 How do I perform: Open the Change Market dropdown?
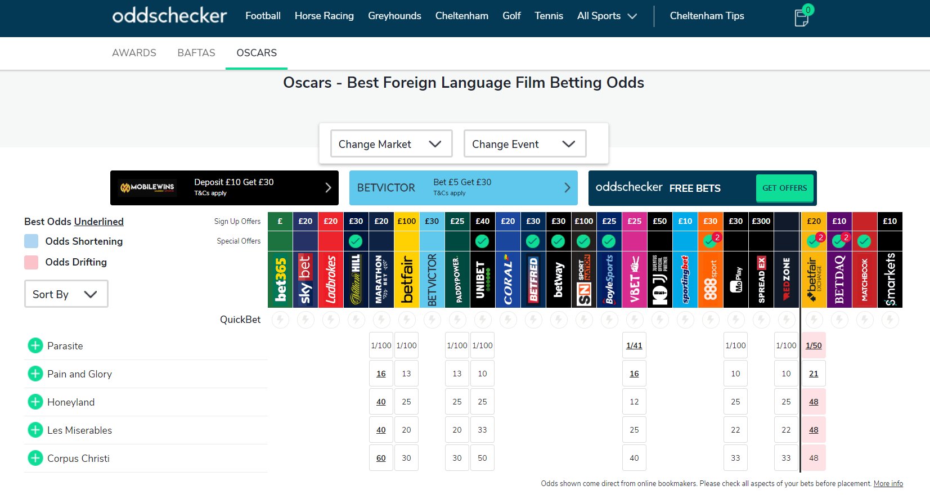(391, 144)
